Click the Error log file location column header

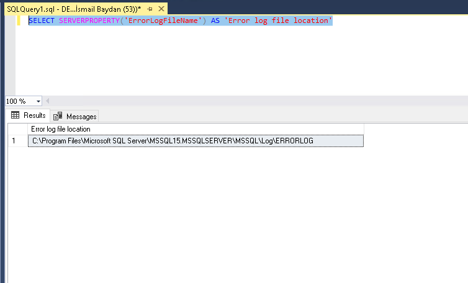[196, 129]
